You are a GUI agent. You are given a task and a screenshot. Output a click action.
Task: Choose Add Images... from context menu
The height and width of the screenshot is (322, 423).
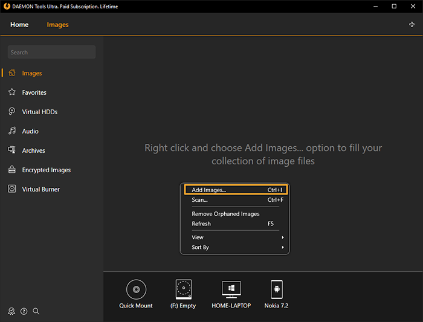pyautogui.click(x=236, y=190)
